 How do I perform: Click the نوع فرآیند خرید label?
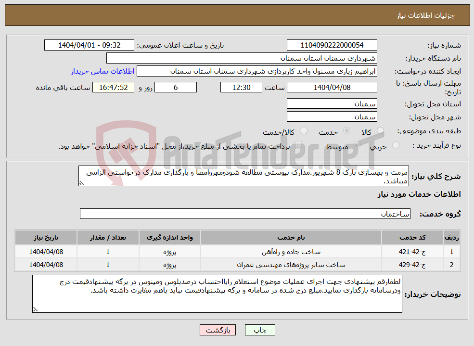point(436,146)
